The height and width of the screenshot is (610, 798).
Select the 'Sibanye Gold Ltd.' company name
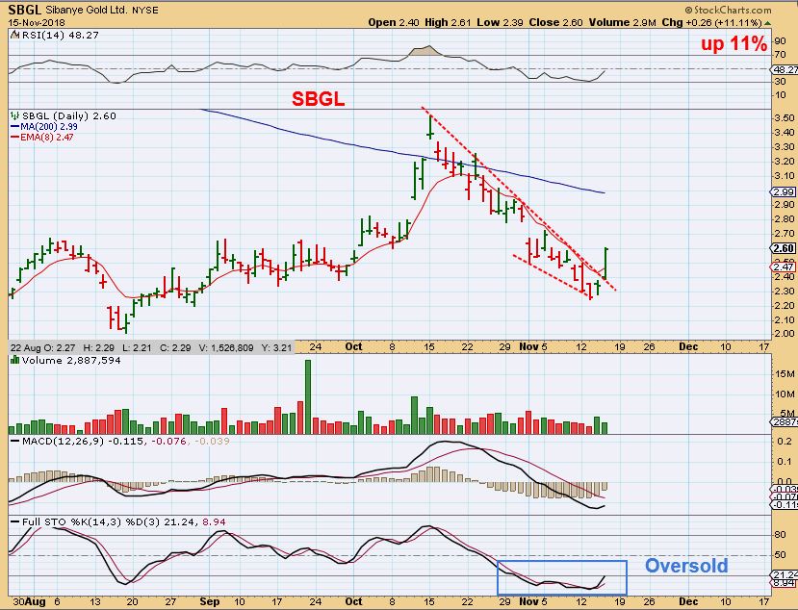(86, 10)
